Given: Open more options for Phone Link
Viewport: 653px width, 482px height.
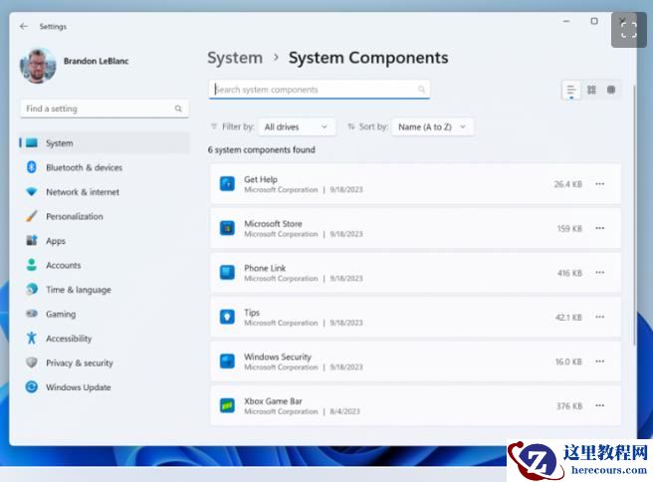Looking at the screenshot, I should click(599, 273).
